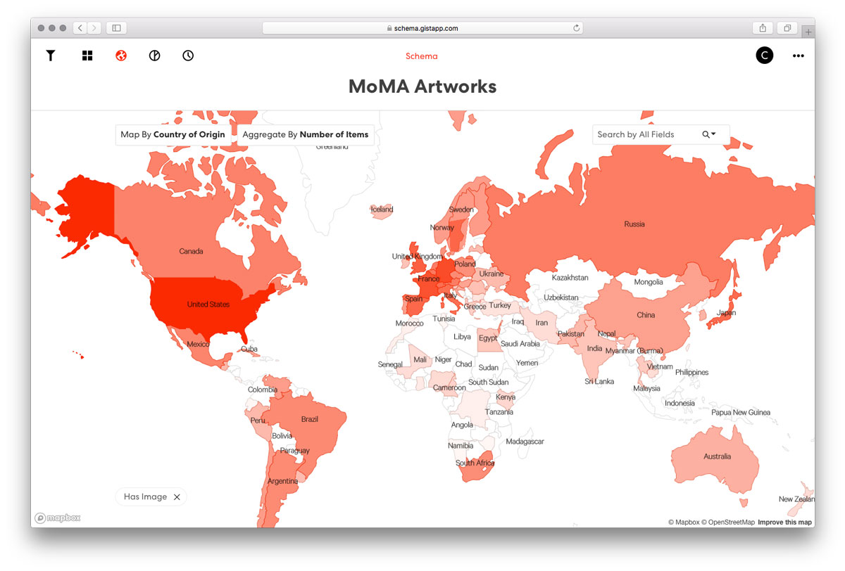Select Russia on the map
Screen dimensions: 845x571
[634, 224]
